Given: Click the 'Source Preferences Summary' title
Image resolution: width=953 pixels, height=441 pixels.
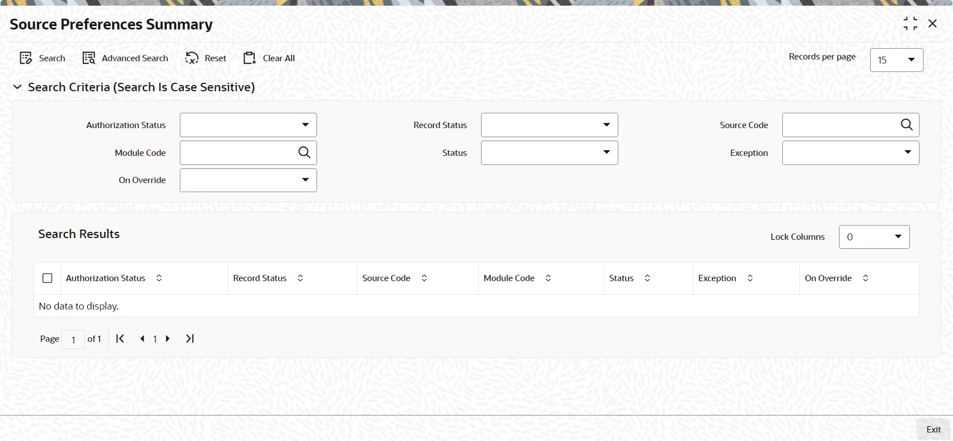Looking at the screenshot, I should pos(111,24).
